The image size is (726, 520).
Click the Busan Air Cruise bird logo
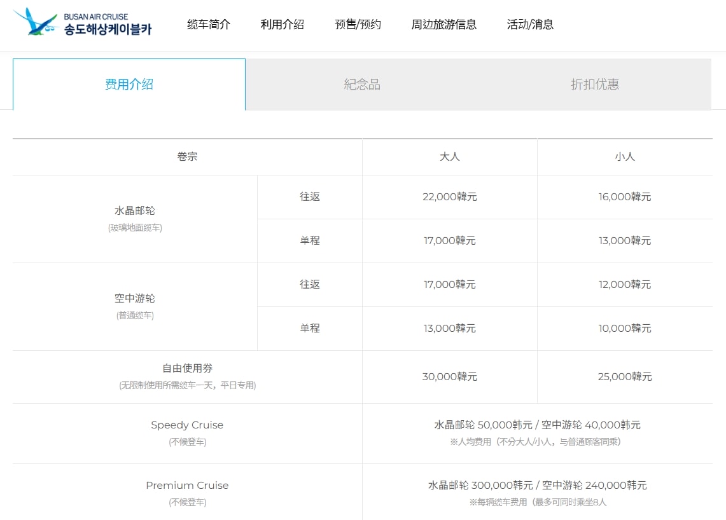(35, 22)
